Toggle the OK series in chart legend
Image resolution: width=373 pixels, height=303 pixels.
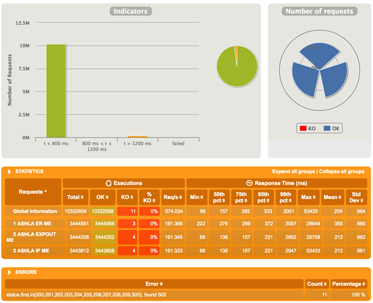(332, 128)
